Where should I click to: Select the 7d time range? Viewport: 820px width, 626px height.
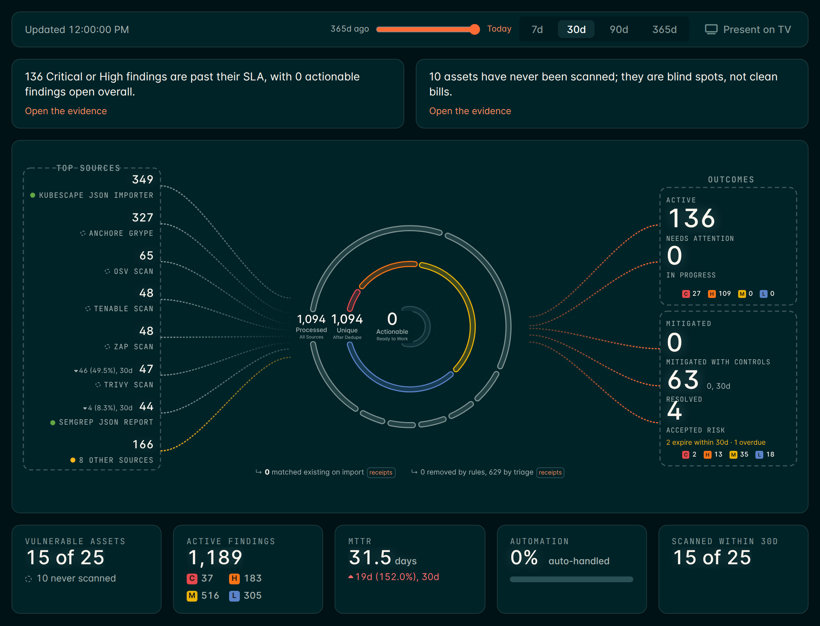pyautogui.click(x=537, y=29)
